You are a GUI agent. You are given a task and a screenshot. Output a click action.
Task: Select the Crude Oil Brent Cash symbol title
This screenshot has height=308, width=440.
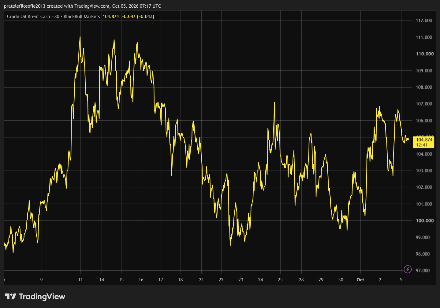tap(28, 17)
